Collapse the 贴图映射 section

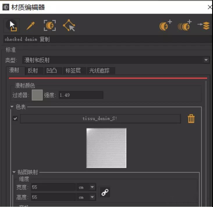pos(14,172)
